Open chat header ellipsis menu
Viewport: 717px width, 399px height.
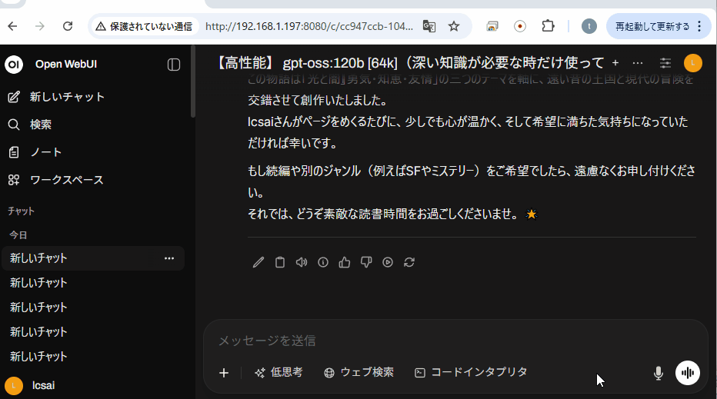[638, 63]
